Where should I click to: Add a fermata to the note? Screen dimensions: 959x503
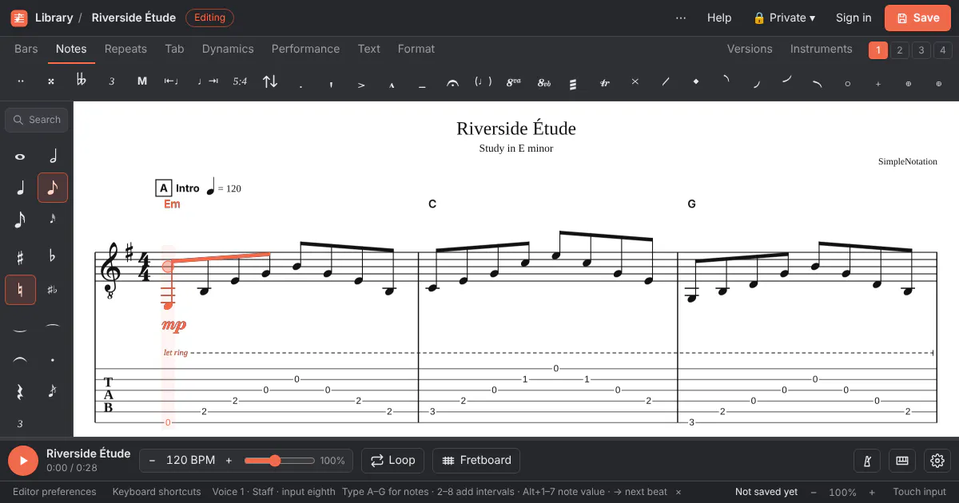tap(453, 81)
